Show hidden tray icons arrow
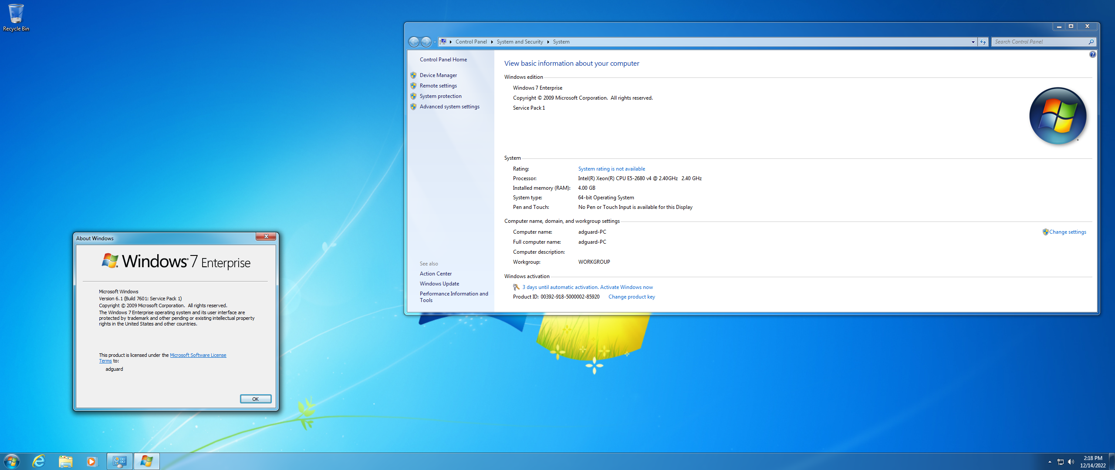The image size is (1115, 470). (x=1050, y=462)
